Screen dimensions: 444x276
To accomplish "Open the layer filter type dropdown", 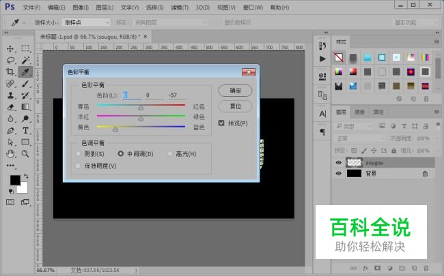I will [353, 126].
